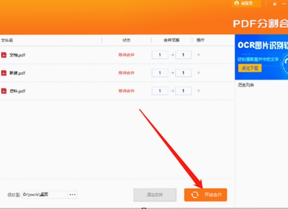This screenshot has height=209, width=288.
Task: Set end page field for 文档.pdf
Action: pyautogui.click(x=183, y=55)
